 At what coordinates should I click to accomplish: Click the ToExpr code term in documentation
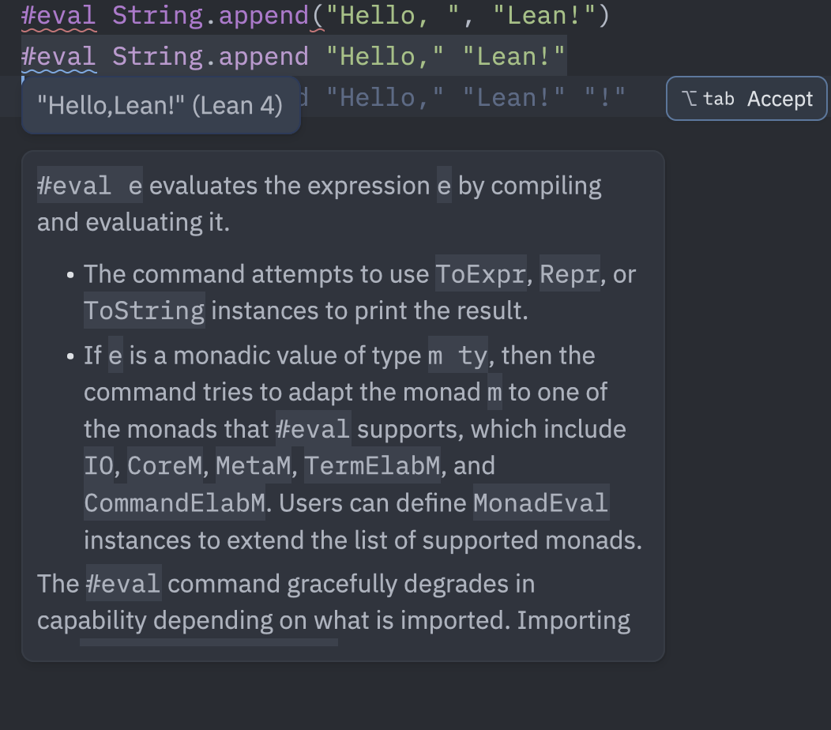coord(481,274)
